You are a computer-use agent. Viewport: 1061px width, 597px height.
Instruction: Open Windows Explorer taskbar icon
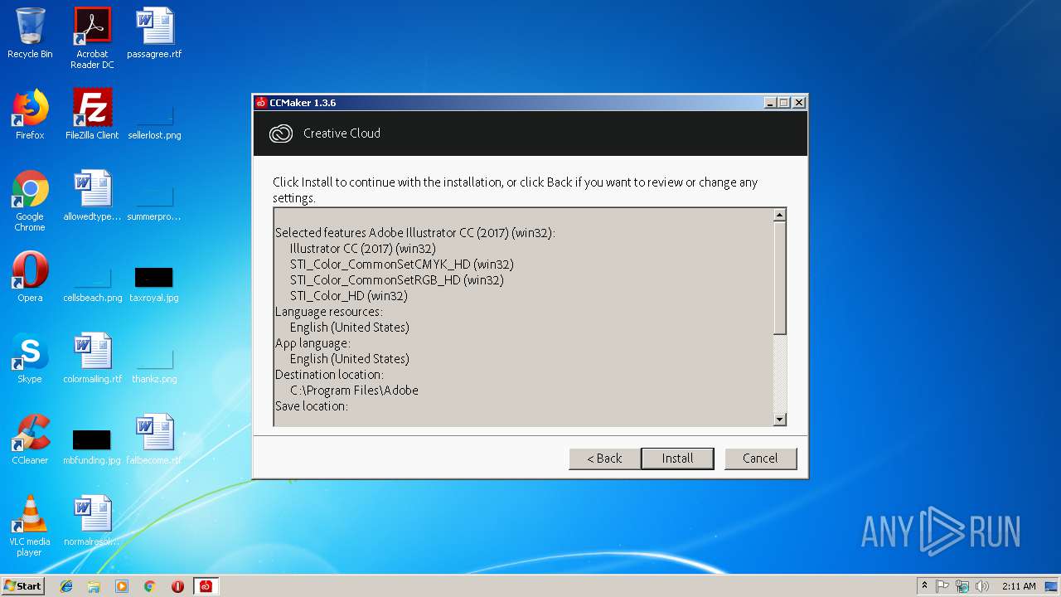tap(94, 586)
